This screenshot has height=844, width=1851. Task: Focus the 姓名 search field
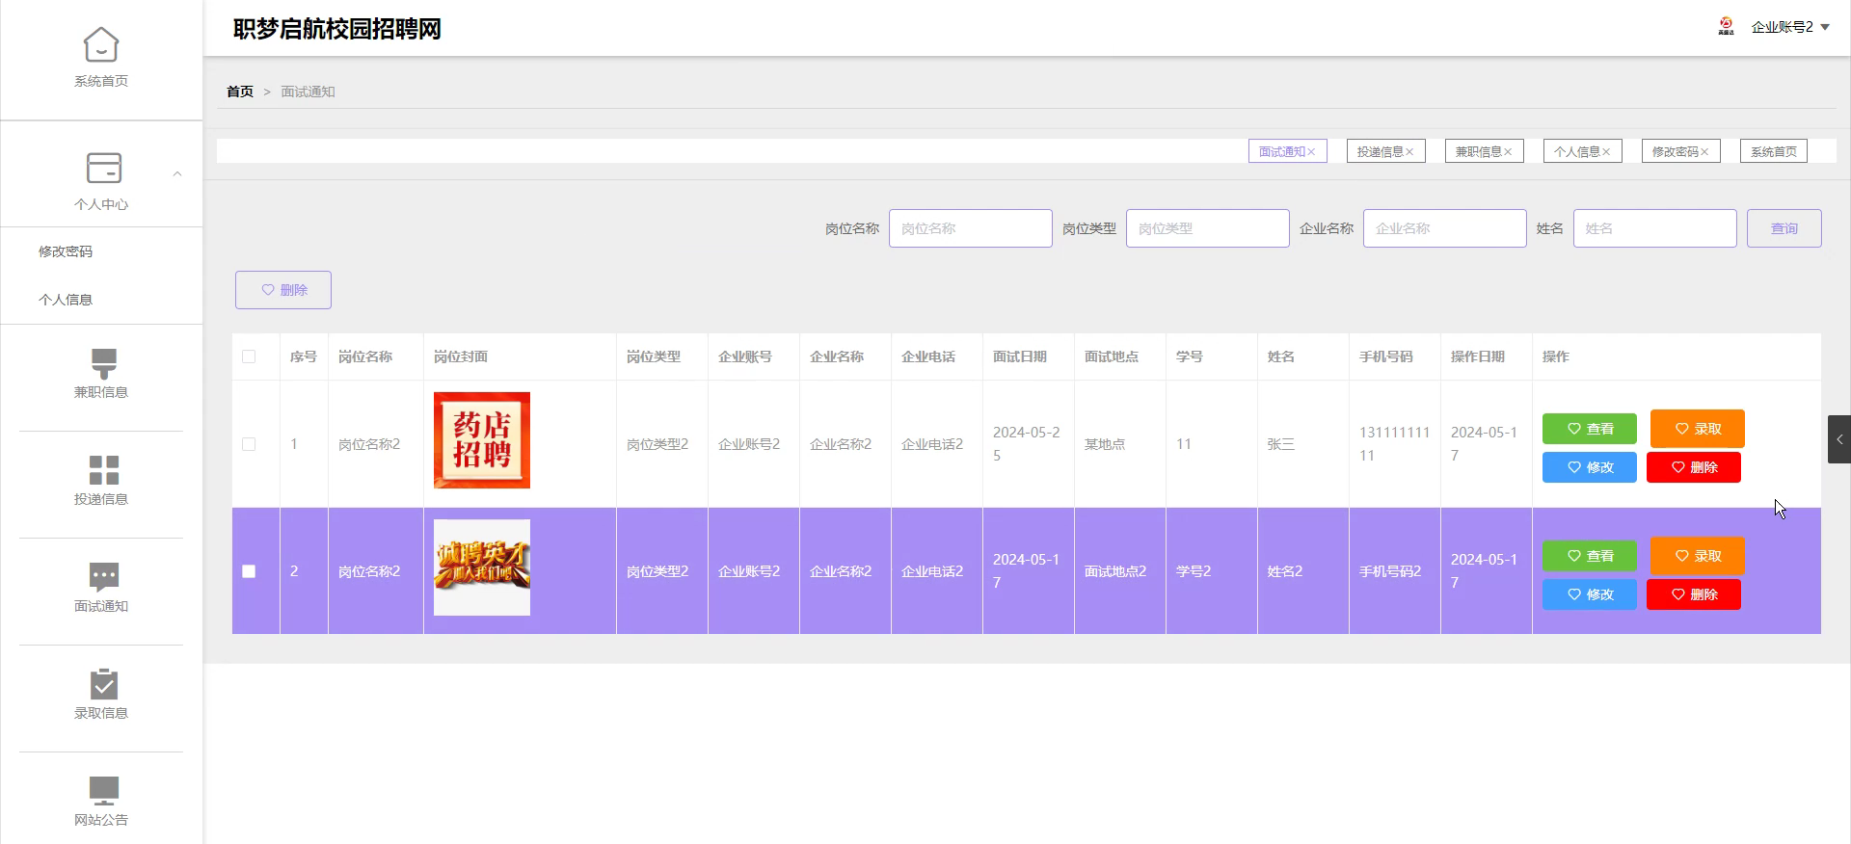coord(1655,228)
